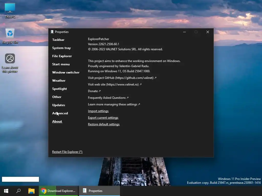
Task: Open File Explorer from the taskbar
Action: 31,191
